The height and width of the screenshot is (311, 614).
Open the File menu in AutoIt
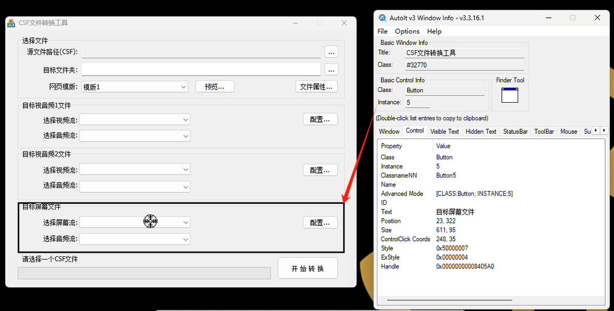[382, 31]
